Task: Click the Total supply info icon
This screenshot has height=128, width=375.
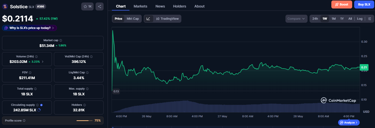Action: point(35,89)
